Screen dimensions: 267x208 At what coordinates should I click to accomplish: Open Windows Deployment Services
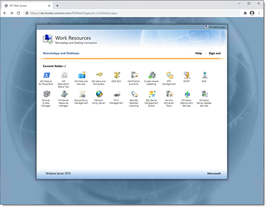(x=187, y=99)
